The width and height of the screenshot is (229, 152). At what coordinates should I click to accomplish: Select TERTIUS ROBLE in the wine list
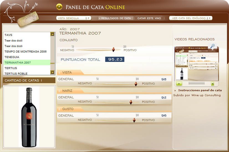(x=27, y=74)
